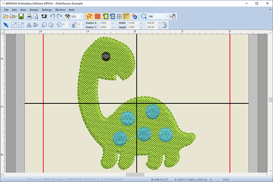Activate the hand Pan tool
This screenshot has width=273, height=182.
click(174, 16)
